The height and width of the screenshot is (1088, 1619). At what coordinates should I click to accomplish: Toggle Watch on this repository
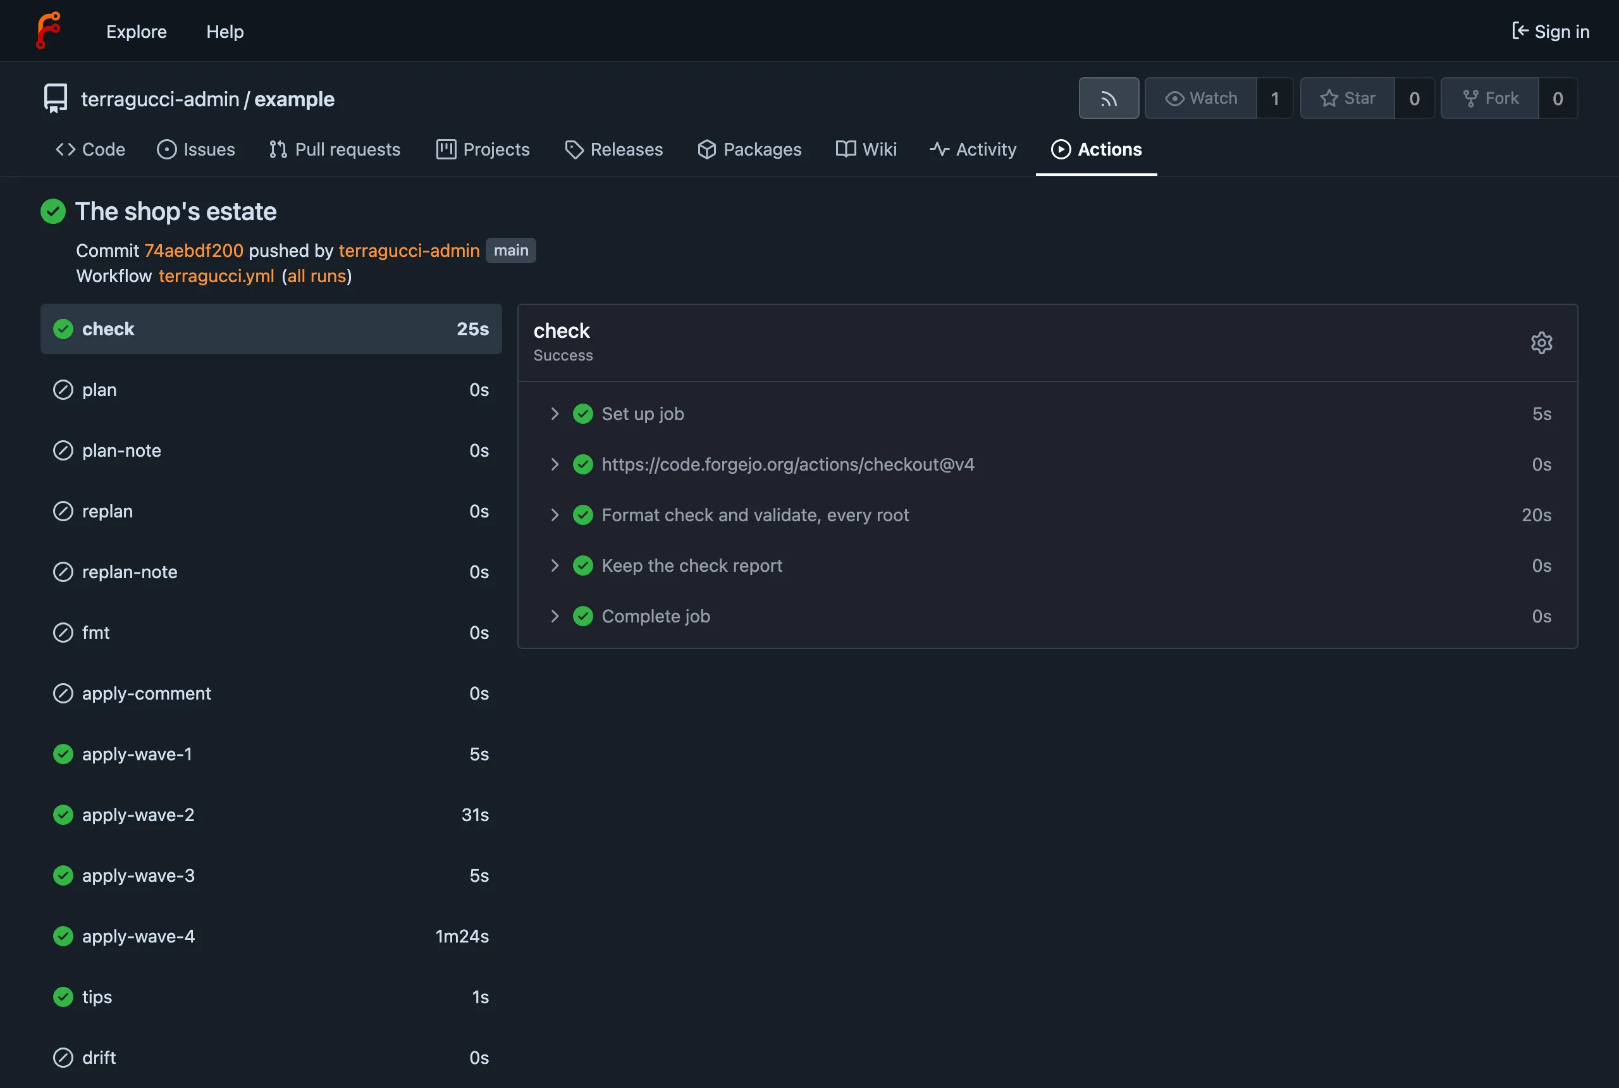click(x=1201, y=99)
